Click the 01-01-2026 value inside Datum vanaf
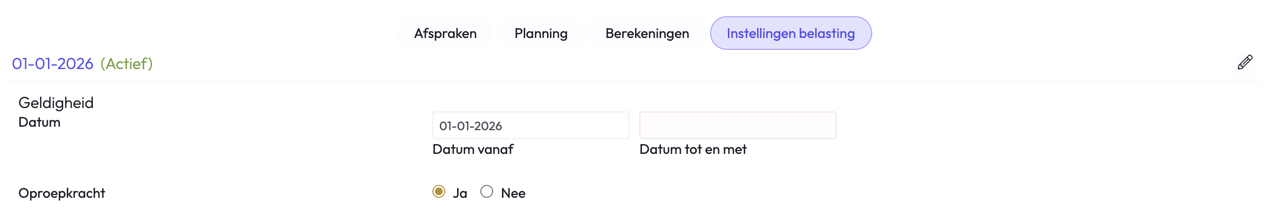Screen dimensions: 1267x218 click(470, 126)
